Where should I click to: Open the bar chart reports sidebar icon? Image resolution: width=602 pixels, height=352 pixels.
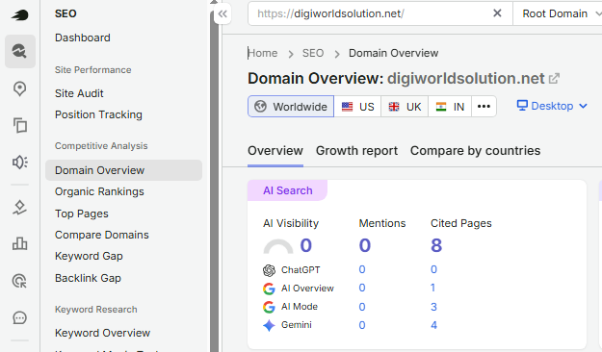20,243
